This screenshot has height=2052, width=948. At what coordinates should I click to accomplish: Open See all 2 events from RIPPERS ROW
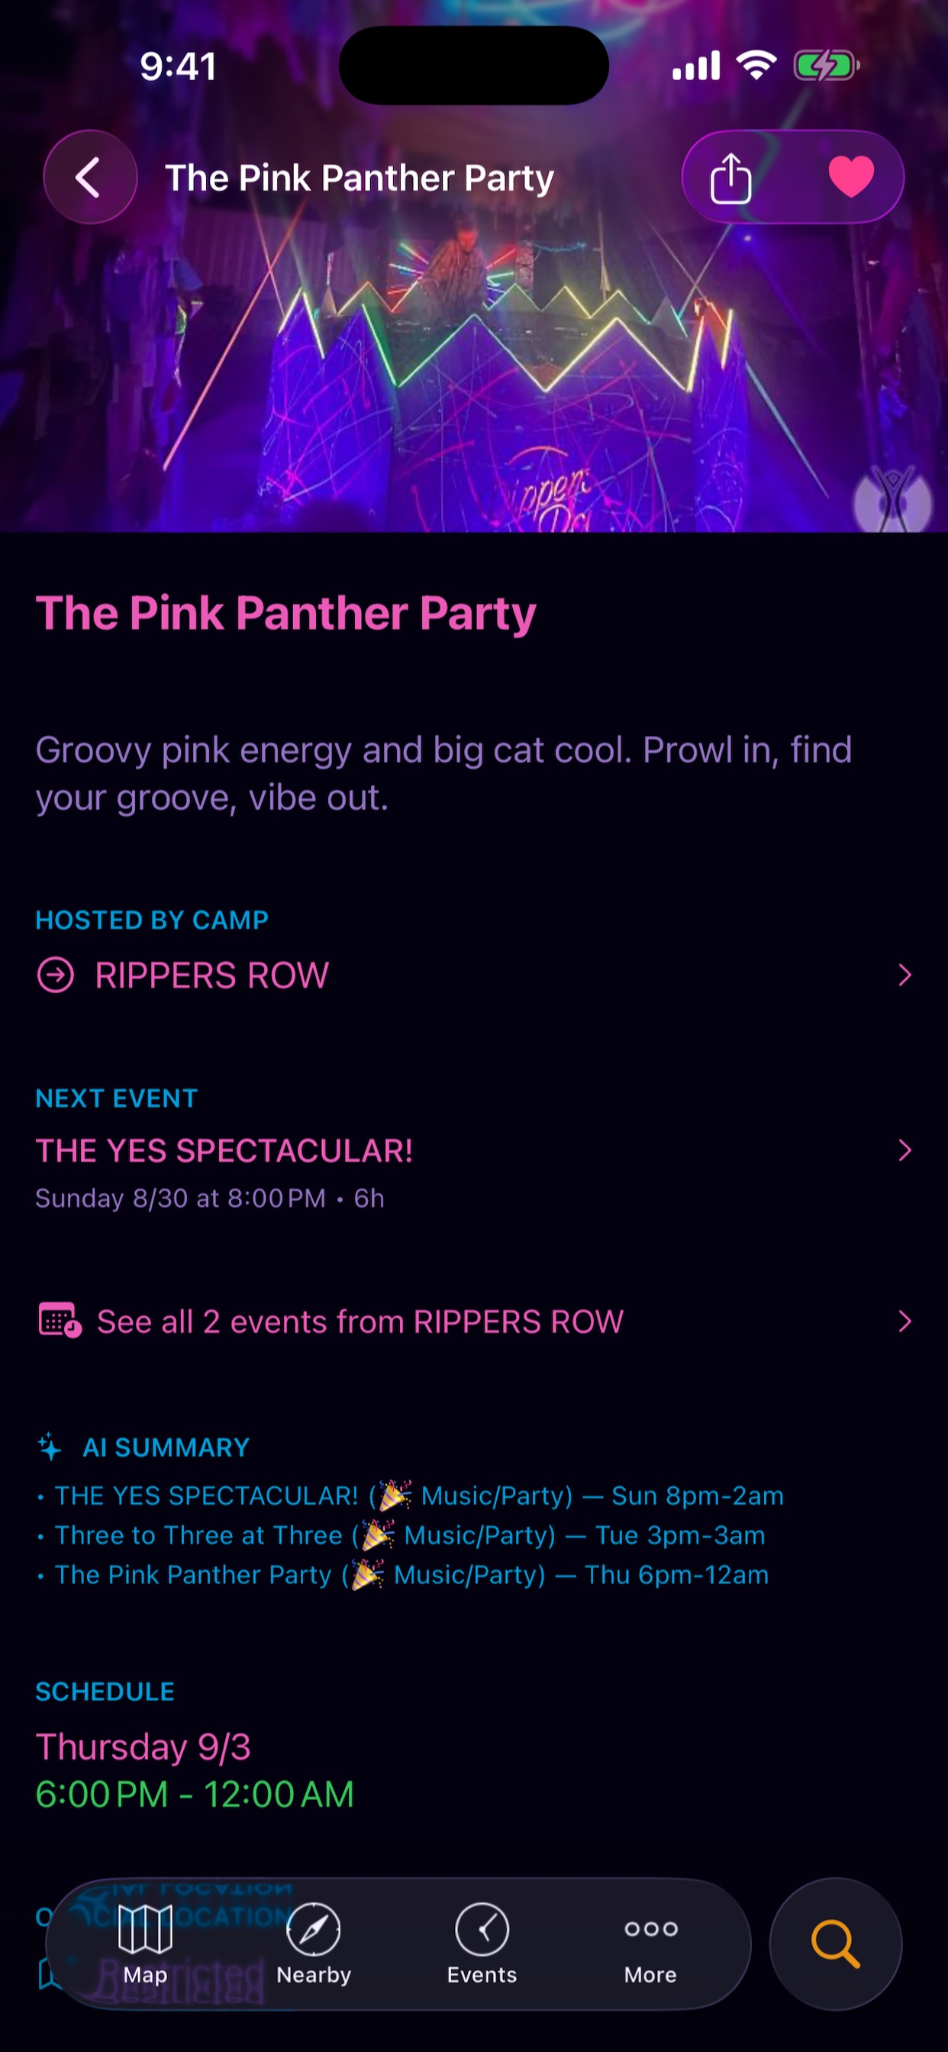474,1321
